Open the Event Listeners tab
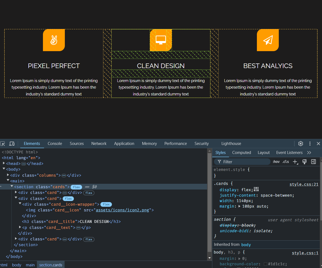322x268 pixels. (x=289, y=153)
